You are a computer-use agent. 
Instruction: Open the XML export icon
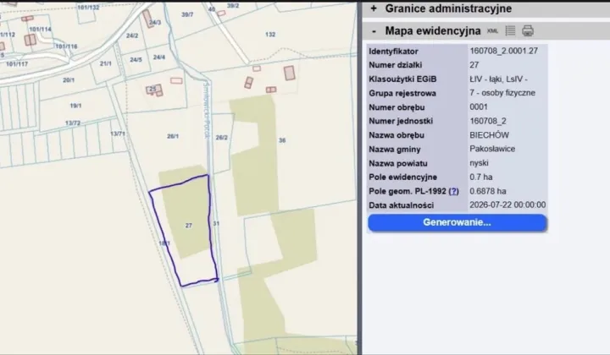point(492,31)
